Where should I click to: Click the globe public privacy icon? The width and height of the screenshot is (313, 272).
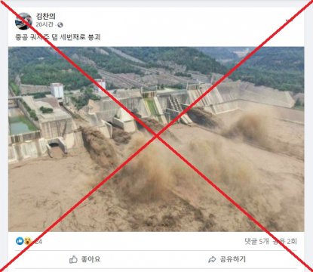(60, 25)
